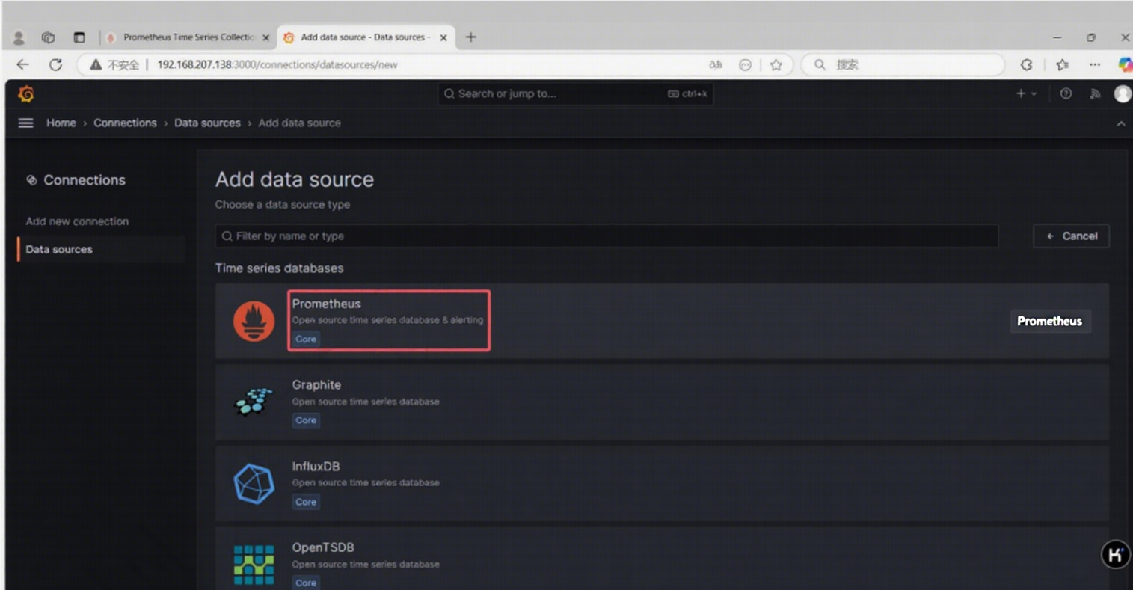This screenshot has width=1133, height=590.
Task: Switch to Prometheus Time Series tab
Action: (188, 37)
